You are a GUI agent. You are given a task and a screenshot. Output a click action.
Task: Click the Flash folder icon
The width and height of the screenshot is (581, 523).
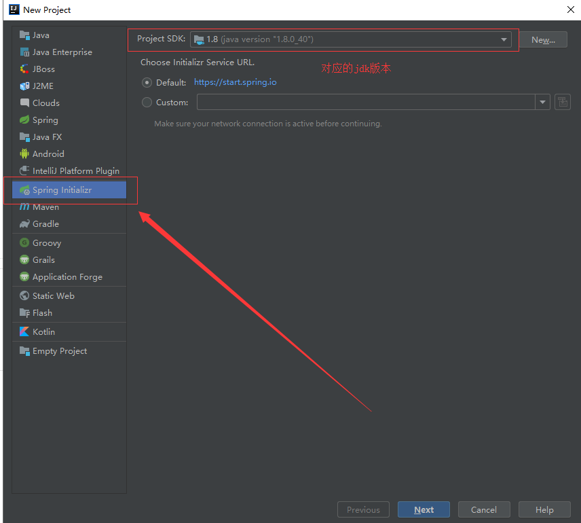(24, 312)
